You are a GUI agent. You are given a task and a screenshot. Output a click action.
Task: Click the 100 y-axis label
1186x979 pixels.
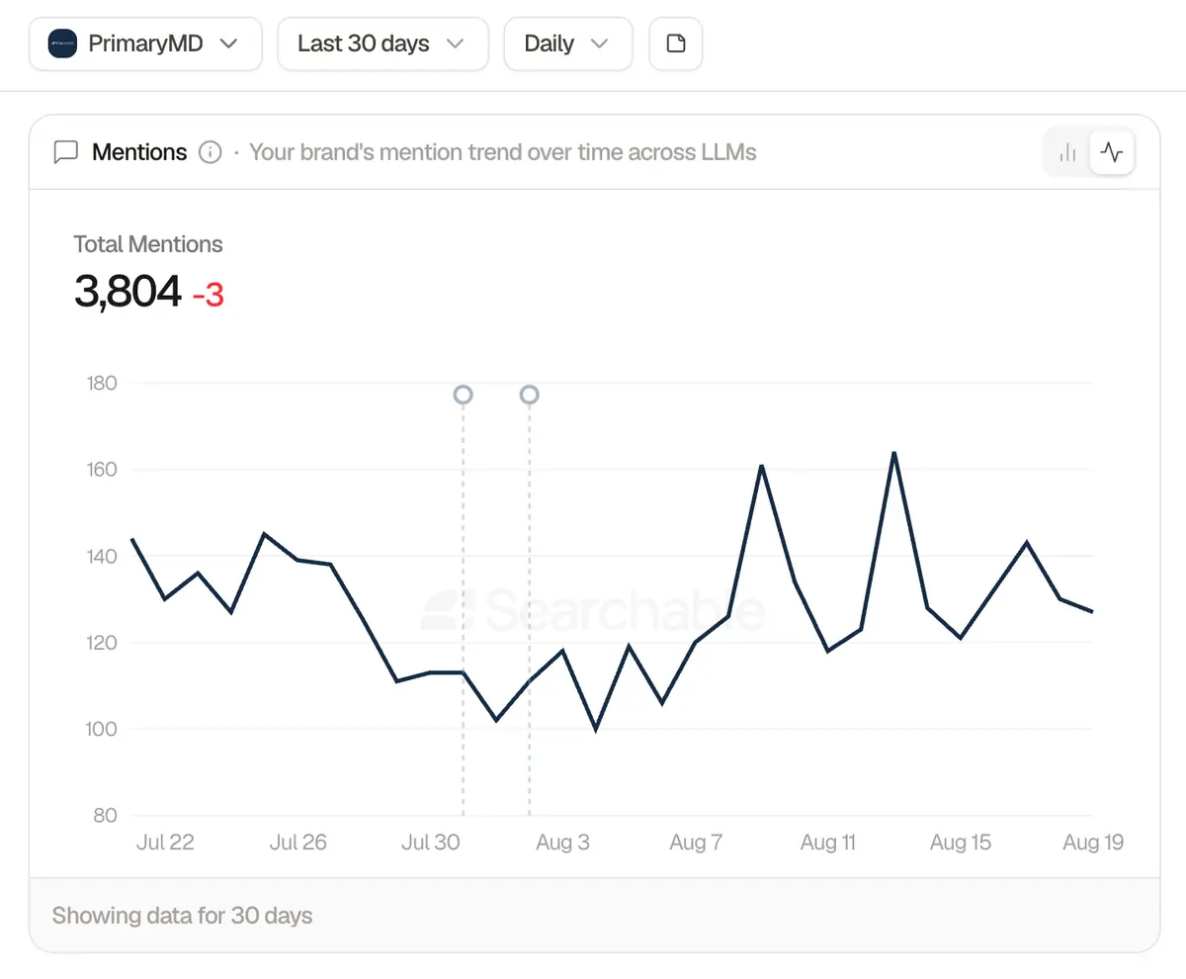tap(102, 729)
